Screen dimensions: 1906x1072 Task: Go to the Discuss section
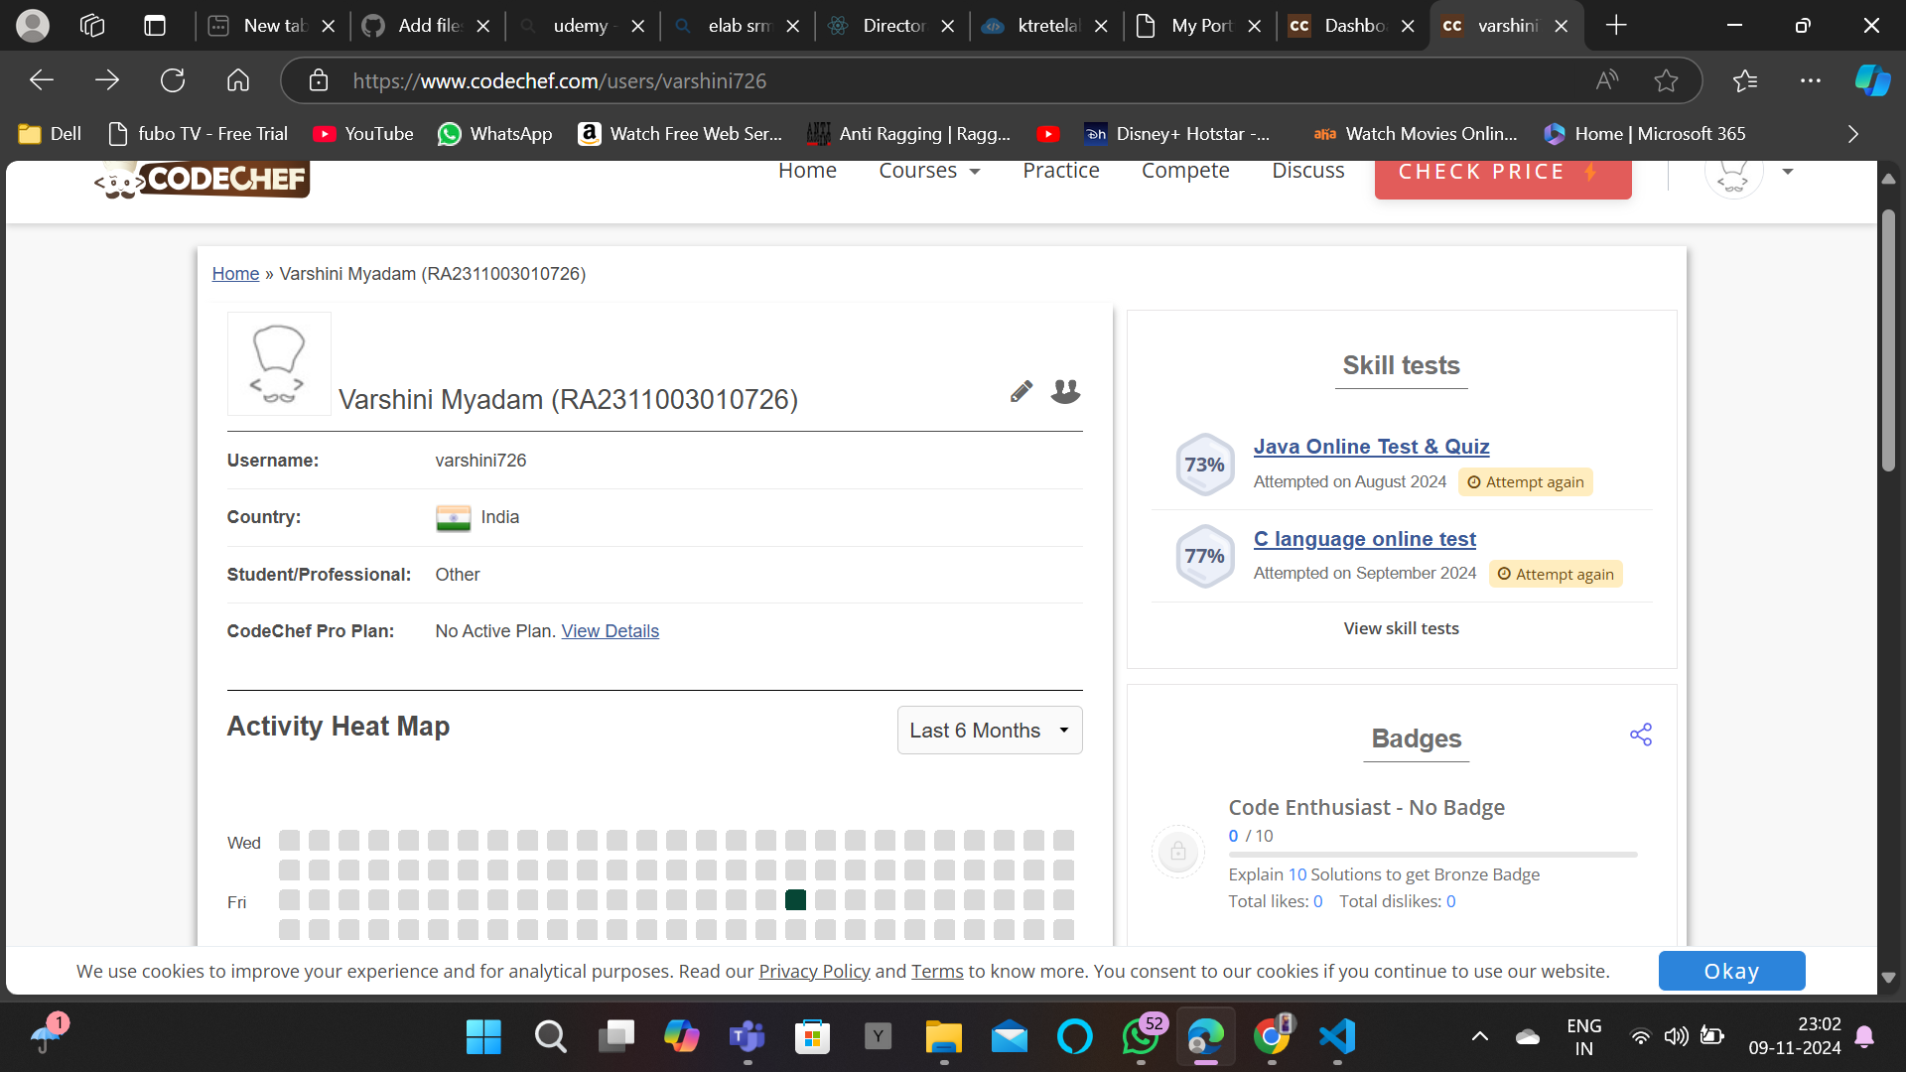pyautogui.click(x=1308, y=171)
